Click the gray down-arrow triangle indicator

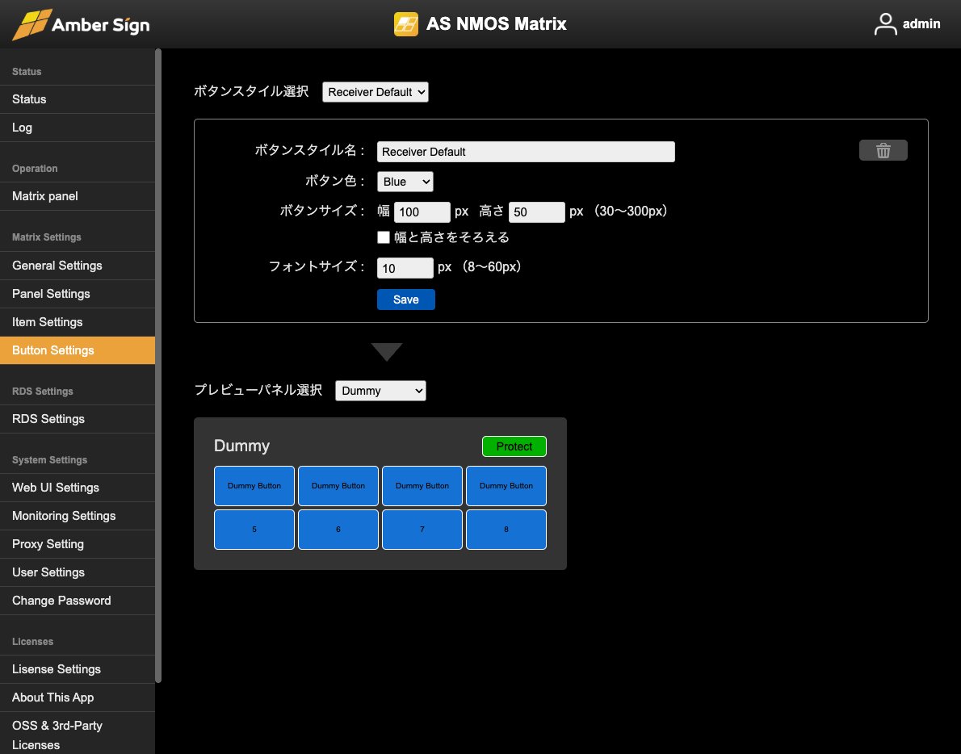387,352
